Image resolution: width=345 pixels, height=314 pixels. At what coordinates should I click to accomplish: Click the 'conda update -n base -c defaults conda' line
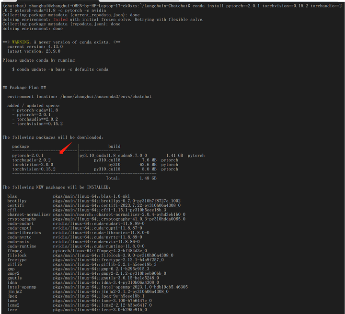coord(60,69)
